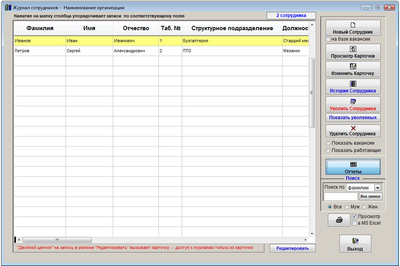Click in the search text input field
The image size is (400, 266).
(341, 196)
